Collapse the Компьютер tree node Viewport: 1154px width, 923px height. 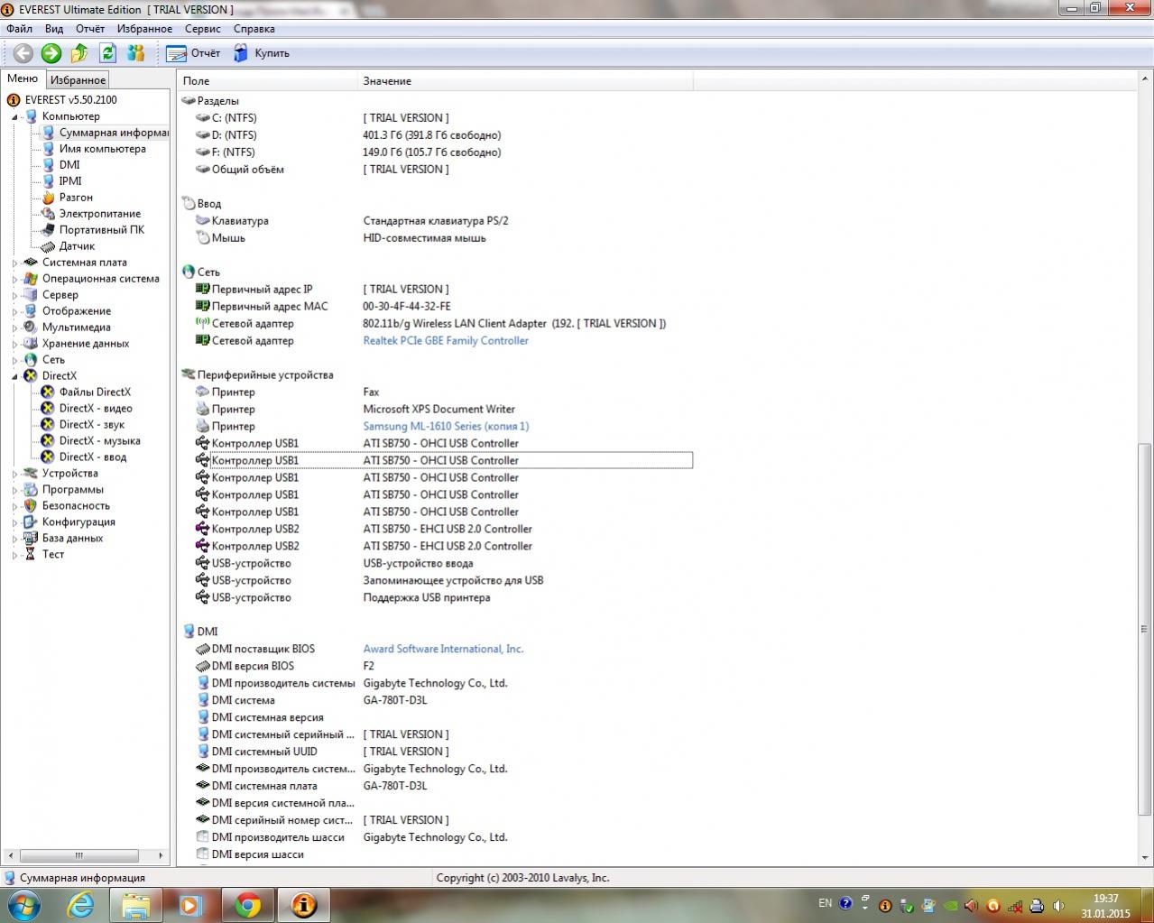click(x=14, y=117)
